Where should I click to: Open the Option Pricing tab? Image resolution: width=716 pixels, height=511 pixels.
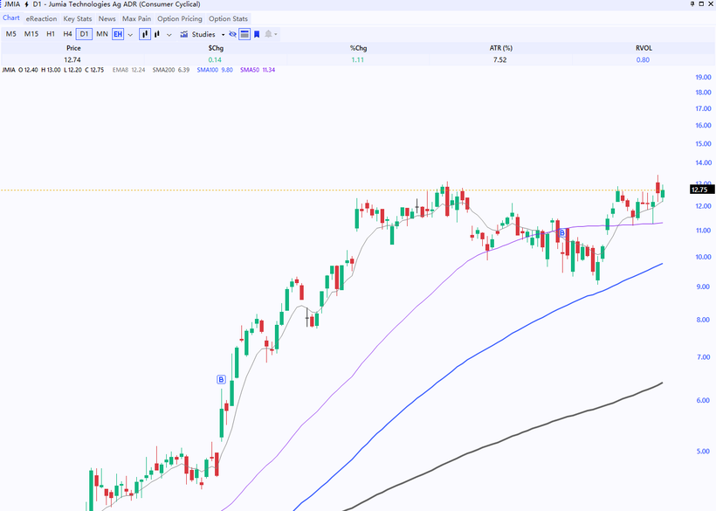click(x=180, y=18)
